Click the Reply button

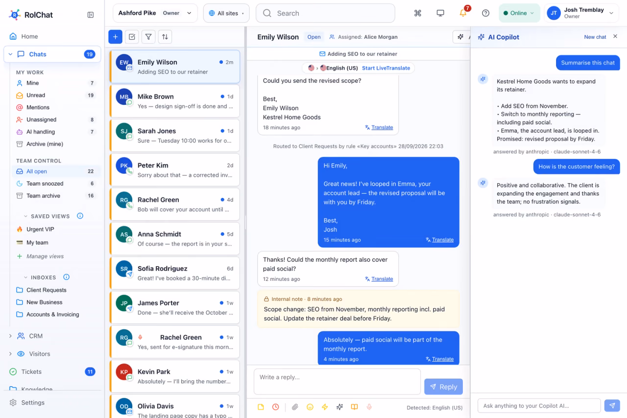(x=443, y=387)
